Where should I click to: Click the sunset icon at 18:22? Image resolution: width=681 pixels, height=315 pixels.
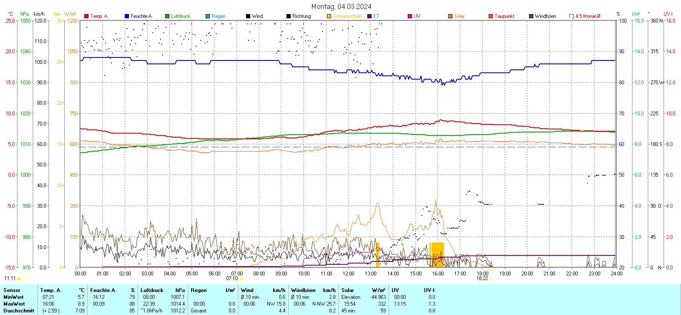490,278
